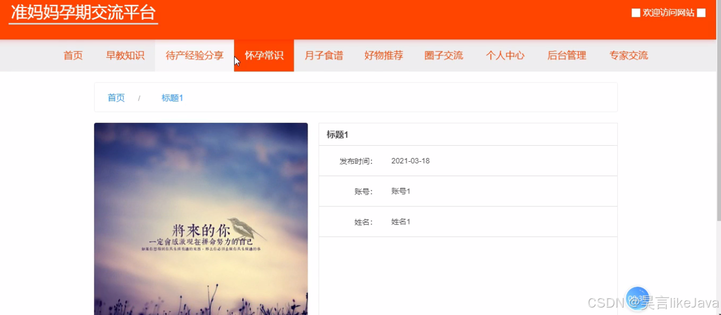Click the 姓名: field label
The image size is (721, 315).
(x=363, y=222)
